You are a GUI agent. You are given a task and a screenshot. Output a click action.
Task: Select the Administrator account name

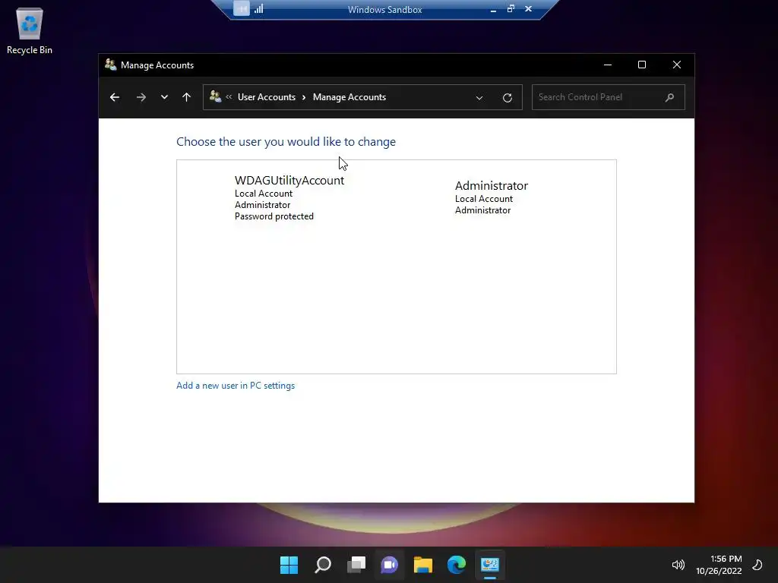click(492, 185)
